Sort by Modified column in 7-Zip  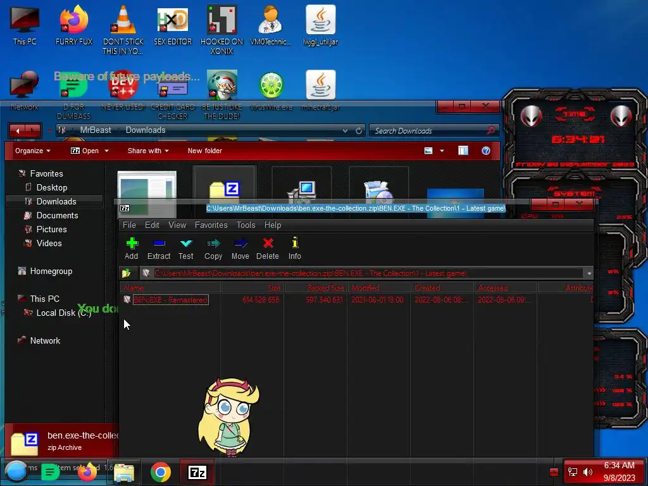(x=380, y=288)
